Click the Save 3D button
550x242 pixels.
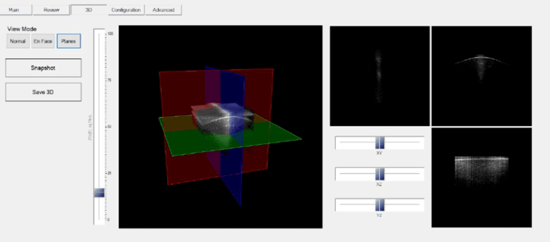pos(43,92)
